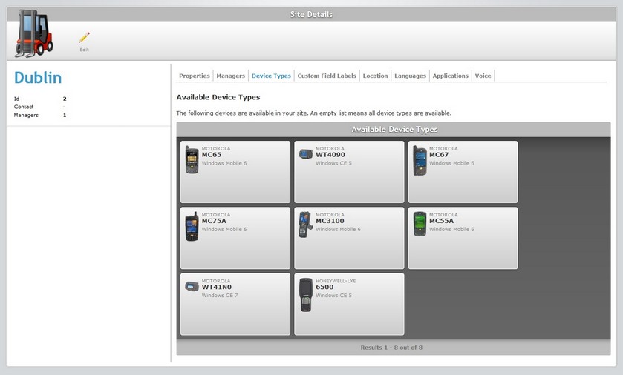
Task: Select the Honeywell 6500 device image
Action: (x=306, y=295)
